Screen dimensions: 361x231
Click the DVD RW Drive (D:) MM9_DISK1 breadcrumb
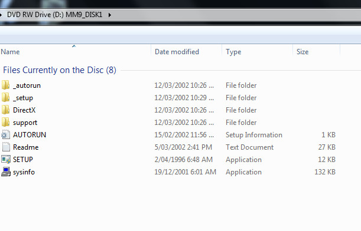(x=54, y=15)
